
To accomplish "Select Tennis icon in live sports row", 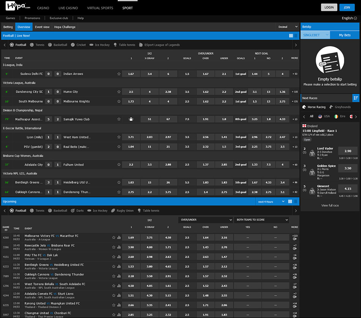I will 32,45.
